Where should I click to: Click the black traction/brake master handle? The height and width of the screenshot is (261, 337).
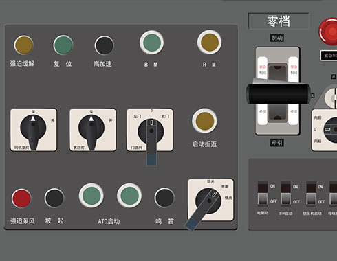point(278,93)
